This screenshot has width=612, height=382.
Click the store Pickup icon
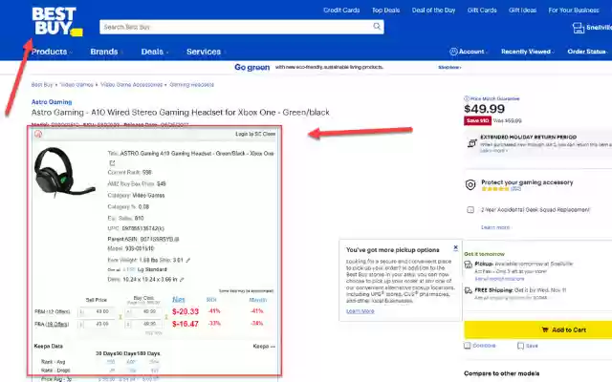coord(468,265)
